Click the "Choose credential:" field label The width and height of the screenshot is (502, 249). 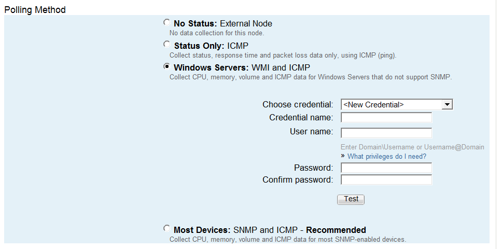click(298, 105)
